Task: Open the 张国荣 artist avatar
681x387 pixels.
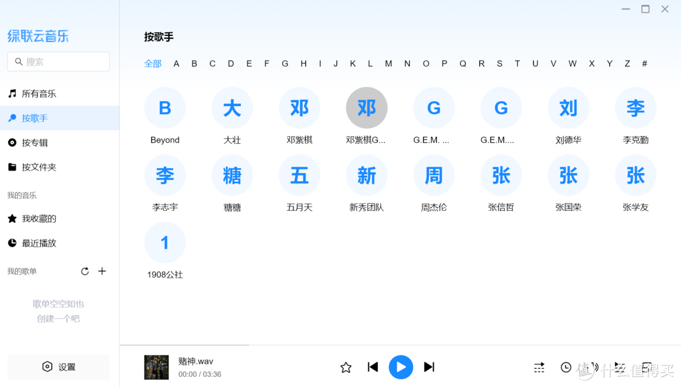Action: [x=569, y=176]
